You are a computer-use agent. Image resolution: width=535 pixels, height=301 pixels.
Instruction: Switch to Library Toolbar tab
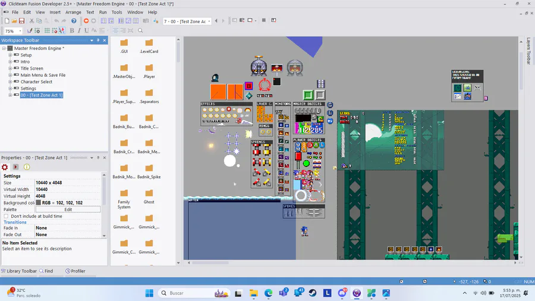click(x=19, y=271)
